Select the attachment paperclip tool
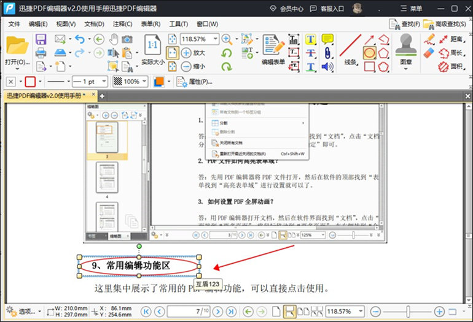Viewport: 473px width, 322px height. (327, 53)
